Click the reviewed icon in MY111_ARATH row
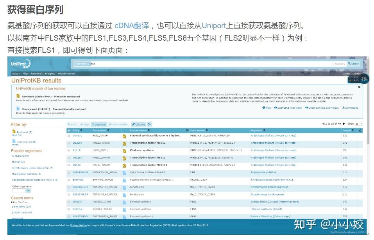Viewport: 374px width, 240px height. (124, 166)
